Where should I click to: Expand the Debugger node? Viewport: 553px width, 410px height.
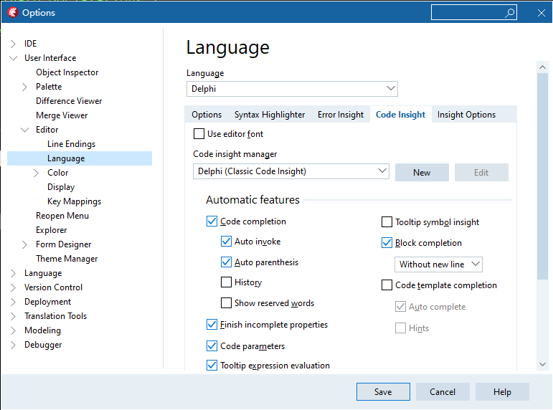pyautogui.click(x=13, y=345)
